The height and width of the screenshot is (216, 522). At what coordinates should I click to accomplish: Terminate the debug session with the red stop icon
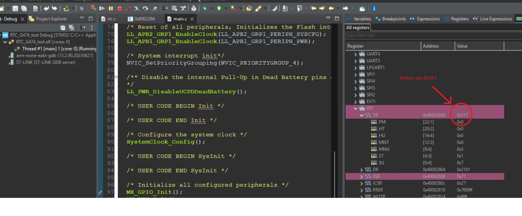click(120, 8)
